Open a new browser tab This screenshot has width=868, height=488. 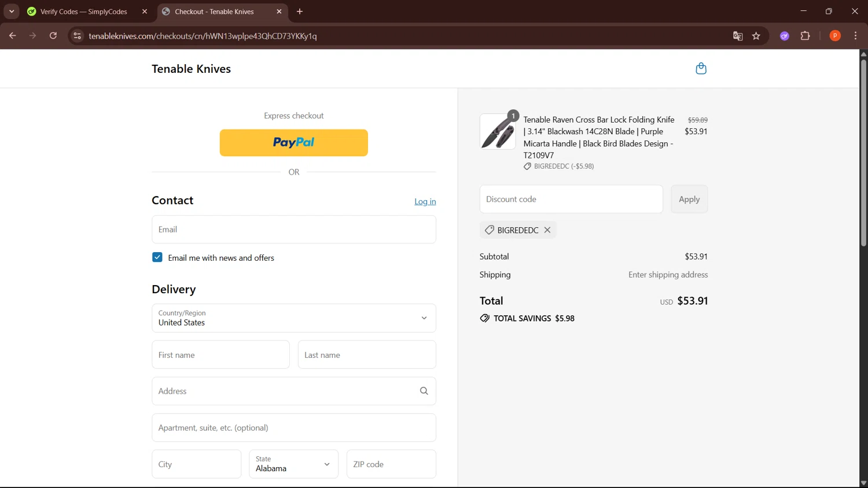coord(300,12)
